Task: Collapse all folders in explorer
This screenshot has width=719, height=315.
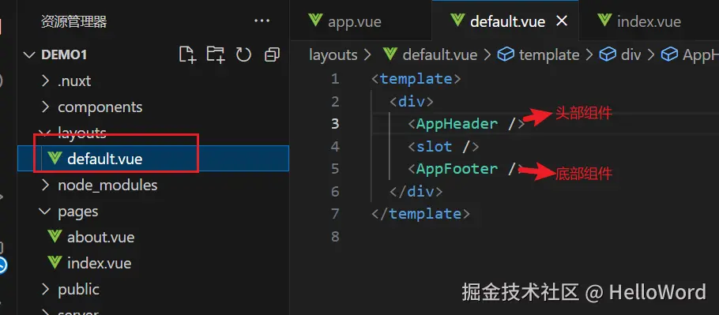Action: click(x=273, y=55)
